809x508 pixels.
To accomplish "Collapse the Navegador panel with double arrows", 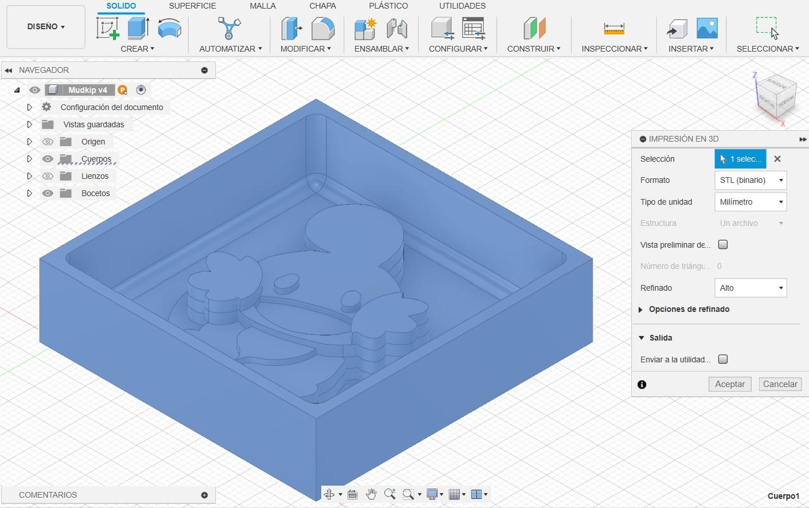I will 8,70.
